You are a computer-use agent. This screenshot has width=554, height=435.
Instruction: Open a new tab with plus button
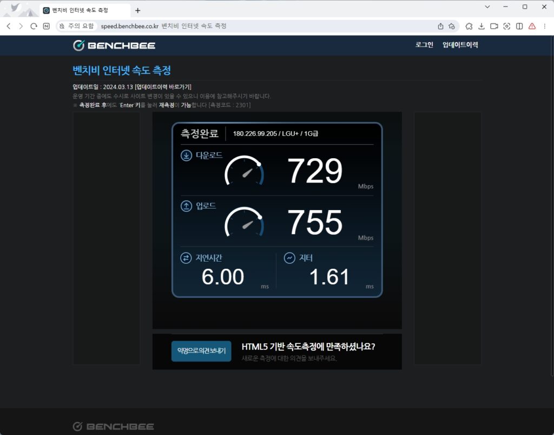tap(138, 11)
